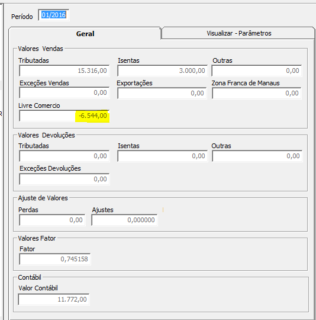316x320 pixels.
Task: Click the Exceções Vendas field
Action: 64,93
